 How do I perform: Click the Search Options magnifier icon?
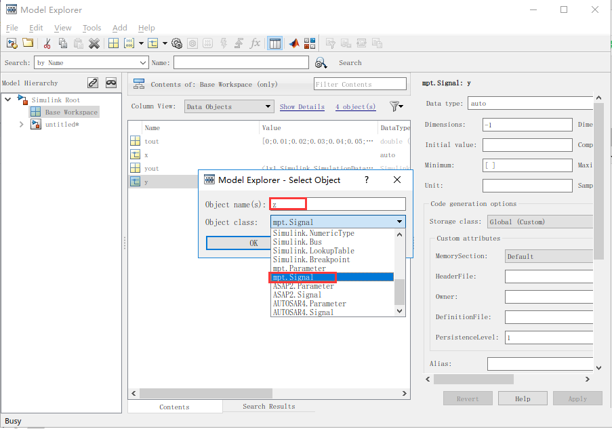point(321,63)
